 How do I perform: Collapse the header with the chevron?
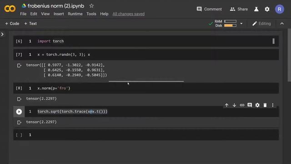coord(282,24)
